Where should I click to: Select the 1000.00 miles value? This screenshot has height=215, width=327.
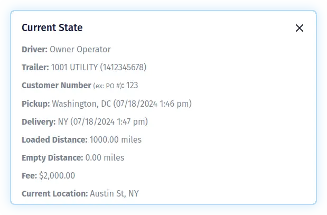pyautogui.click(x=115, y=139)
